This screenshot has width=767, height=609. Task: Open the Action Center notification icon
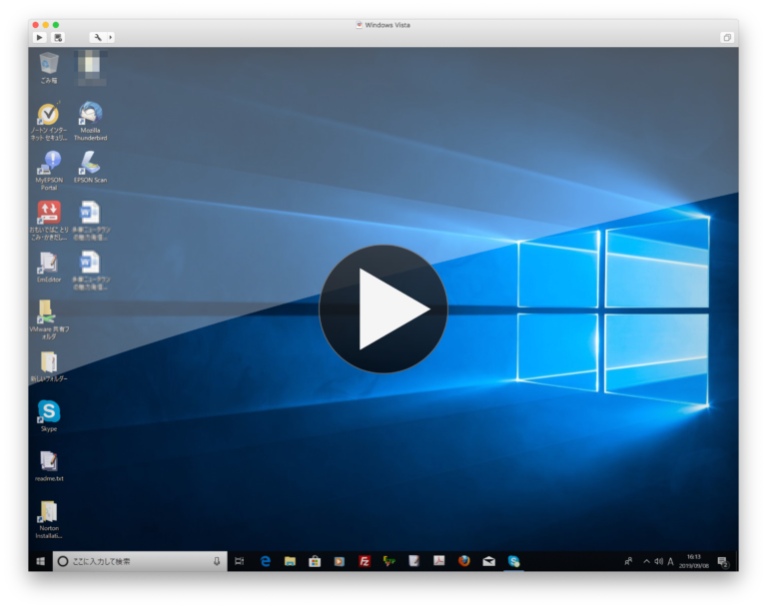722,561
